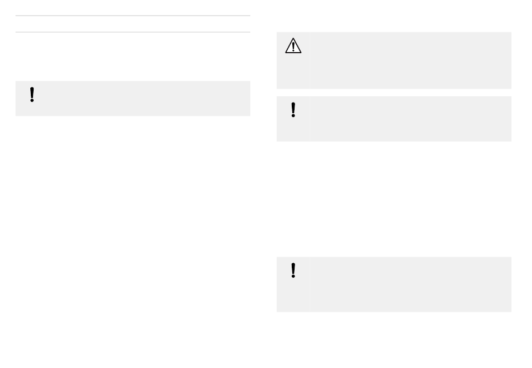Click the empty icon cell below the warning triangle
This screenshot has width=532, height=368.
(293, 72)
